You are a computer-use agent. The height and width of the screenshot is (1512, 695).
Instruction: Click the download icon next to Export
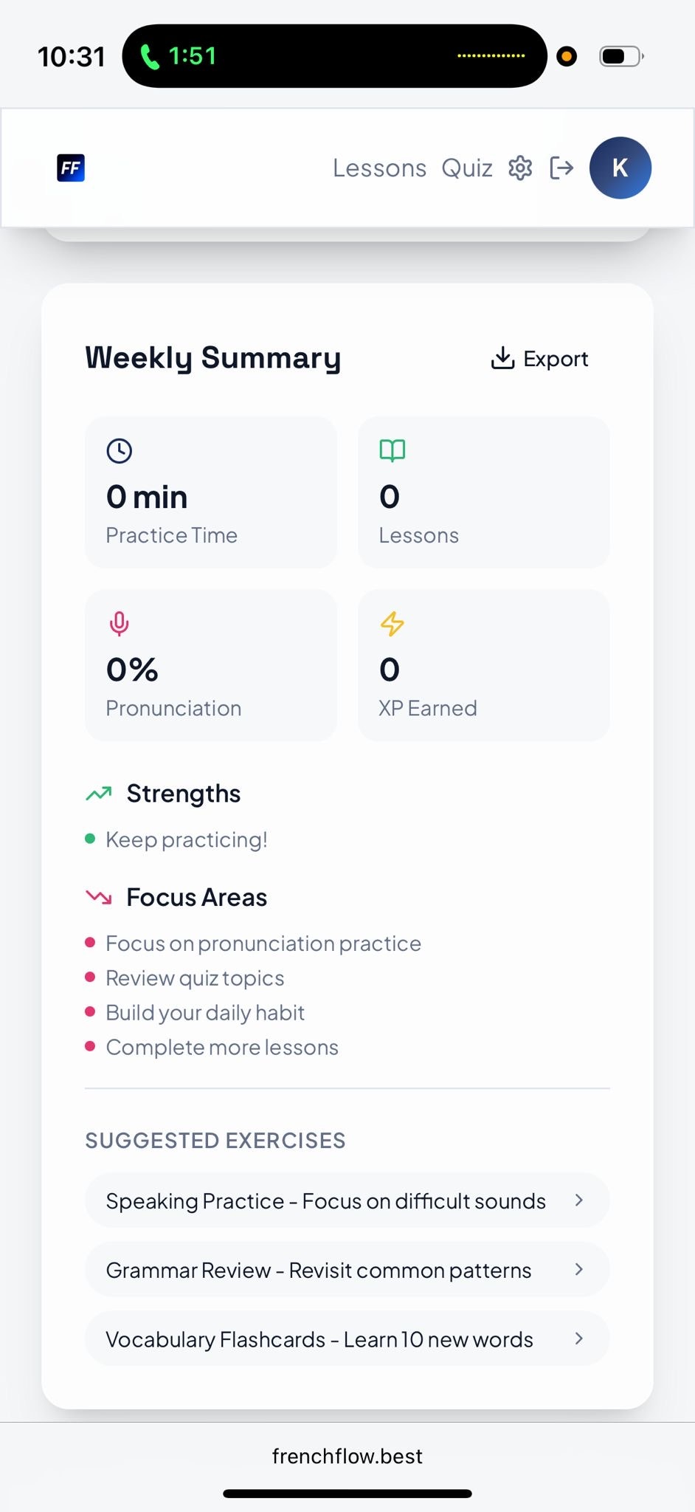(x=503, y=357)
